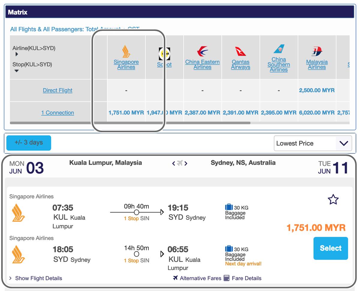Click the Singapore Airlines logo on the 18:05 flight
The height and width of the screenshot is (291, 360).
[x=18, y=254]
